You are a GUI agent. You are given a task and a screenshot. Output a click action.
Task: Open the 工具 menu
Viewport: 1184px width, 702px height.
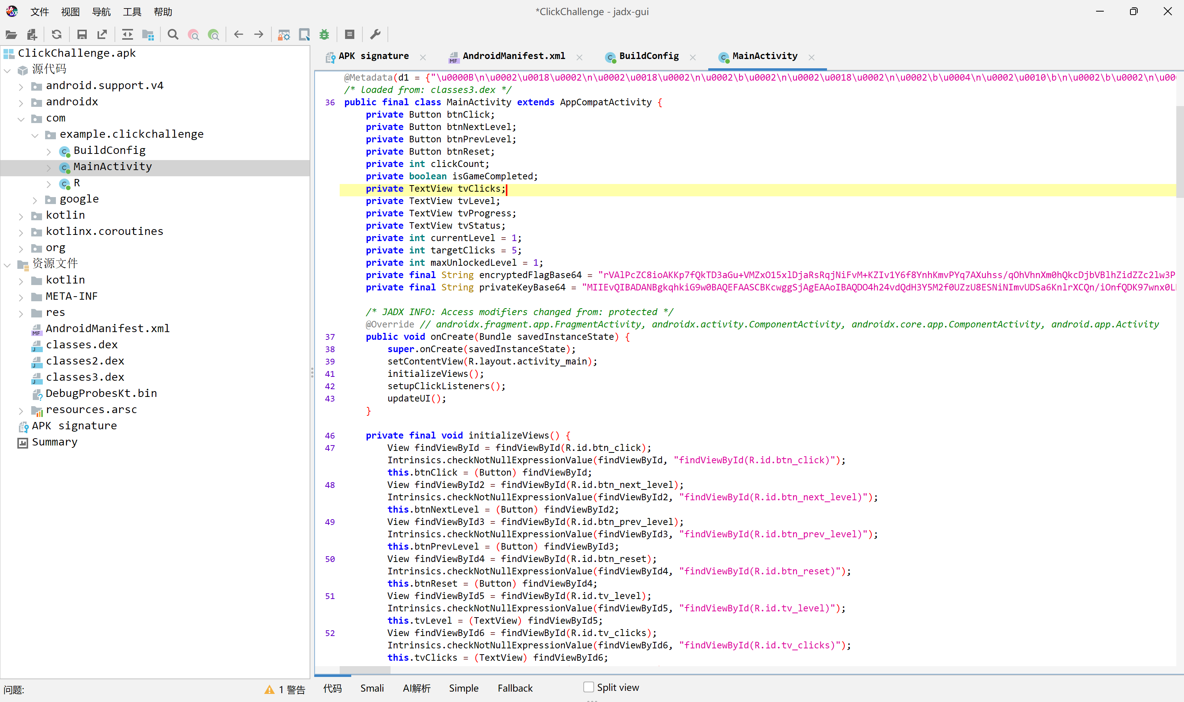point(132,12)
